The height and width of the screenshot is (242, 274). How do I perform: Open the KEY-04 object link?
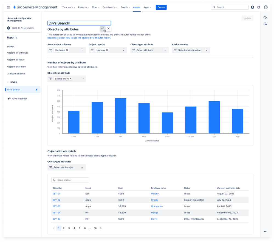tap(57, 213)
